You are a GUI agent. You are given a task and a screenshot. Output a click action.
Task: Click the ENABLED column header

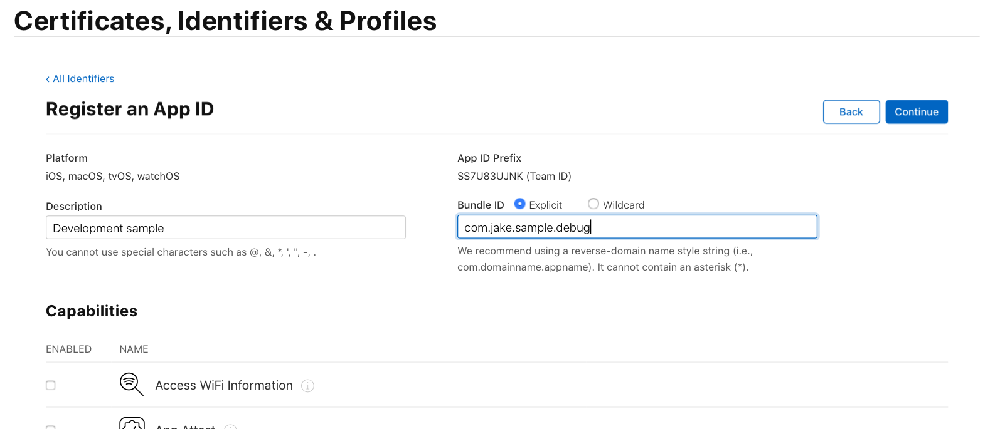click(x=68, y=349)
